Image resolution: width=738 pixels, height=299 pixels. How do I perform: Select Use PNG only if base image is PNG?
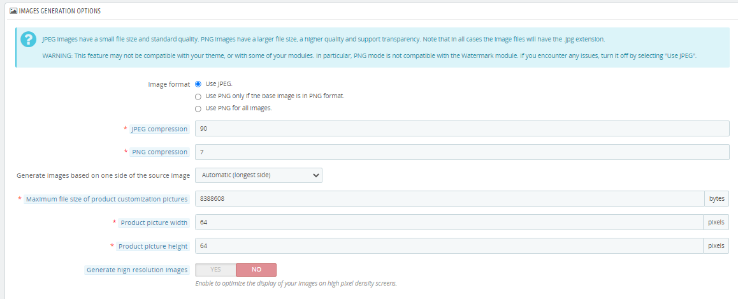[x=198, y=96]
